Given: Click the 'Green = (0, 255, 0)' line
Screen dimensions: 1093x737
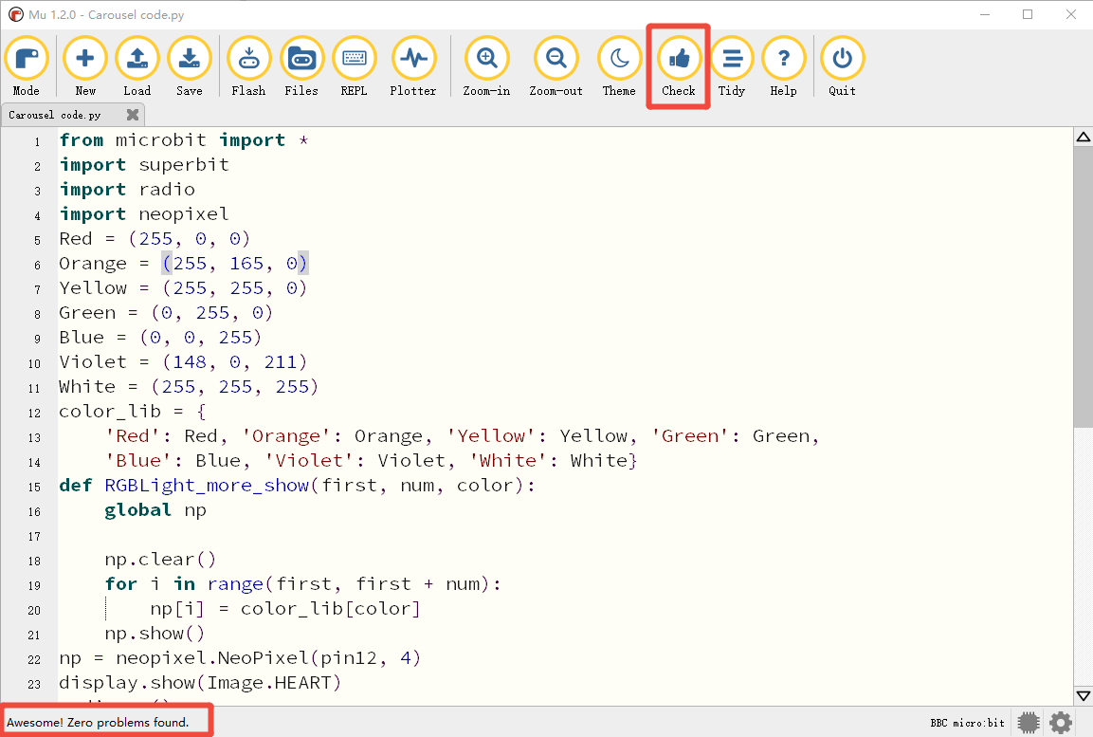Looking at the screenshot, I should (x=166, y=312).
